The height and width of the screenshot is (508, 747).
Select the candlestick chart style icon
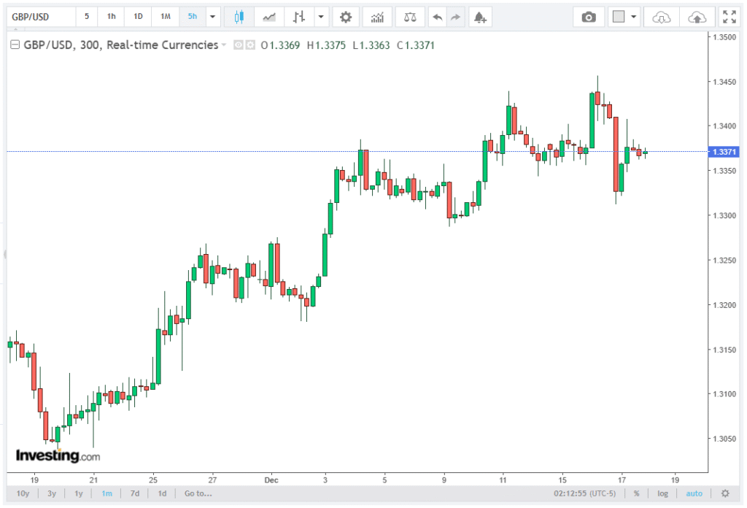pos(238,17)
